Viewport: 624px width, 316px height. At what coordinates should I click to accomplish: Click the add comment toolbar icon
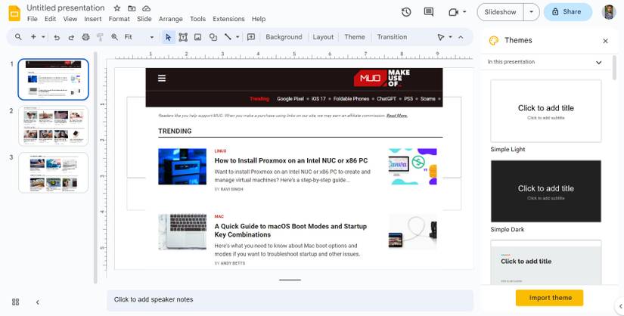[250, 37]
